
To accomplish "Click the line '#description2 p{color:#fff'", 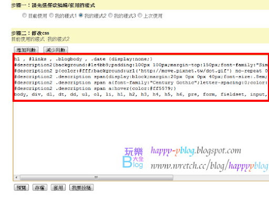I will click(141, 71).
